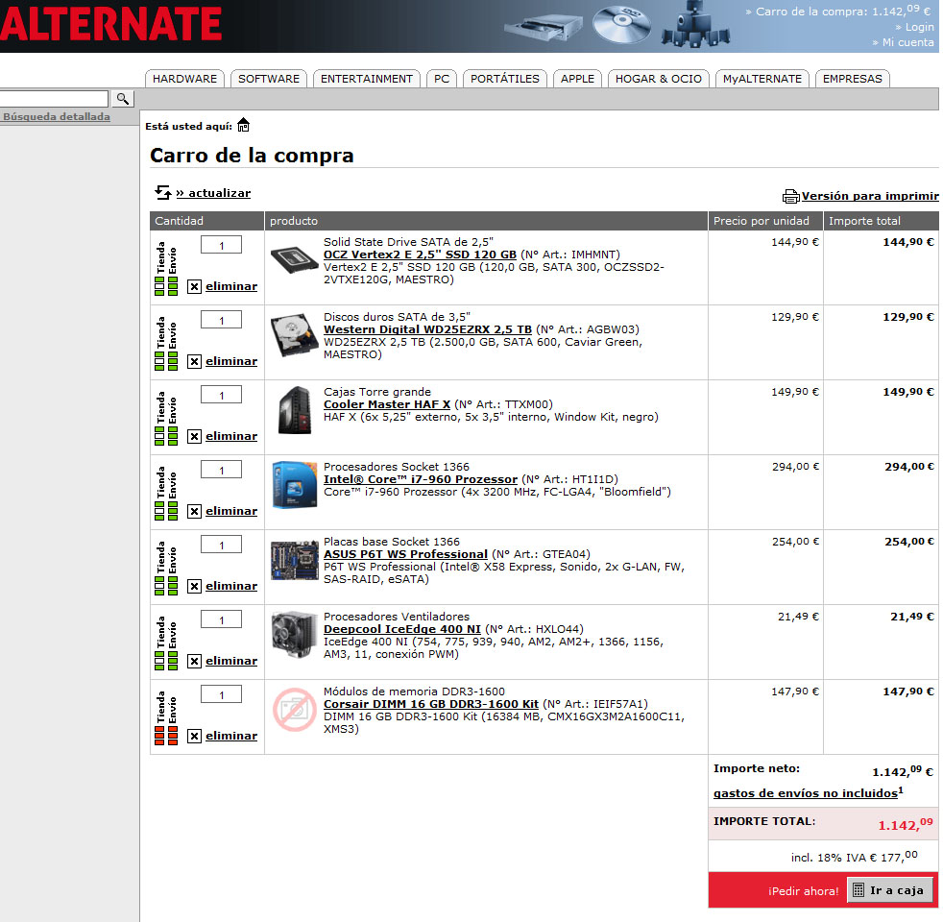Click the incl. 18% IVA € 177,00 text
The height and width of the screenshot is (922, 943).
854,857
